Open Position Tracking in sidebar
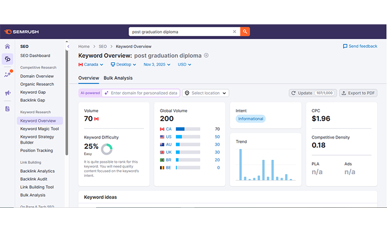 (x=37, y=151)
